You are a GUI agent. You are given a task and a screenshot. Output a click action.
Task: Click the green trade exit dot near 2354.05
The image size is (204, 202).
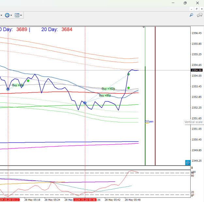(x=128, y=74)
